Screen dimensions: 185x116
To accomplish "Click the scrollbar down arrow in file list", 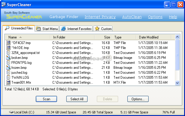I will point(177,83).
